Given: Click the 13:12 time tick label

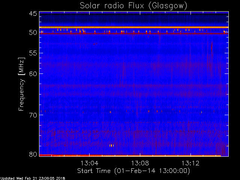Looking at the screenshot, I should tap(190, 163).
